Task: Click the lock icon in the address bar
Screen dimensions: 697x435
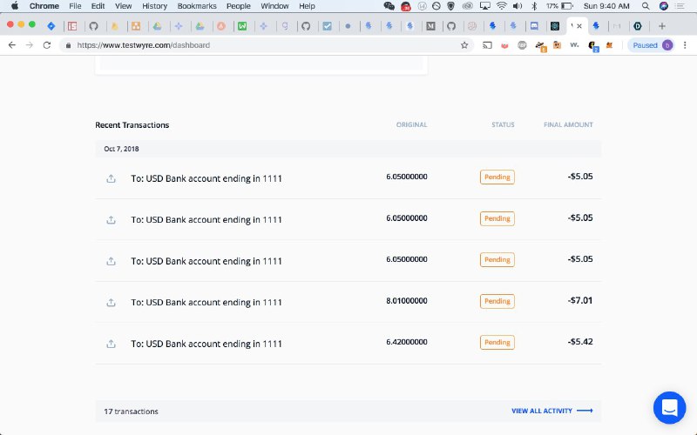Action: click(68, 45)
